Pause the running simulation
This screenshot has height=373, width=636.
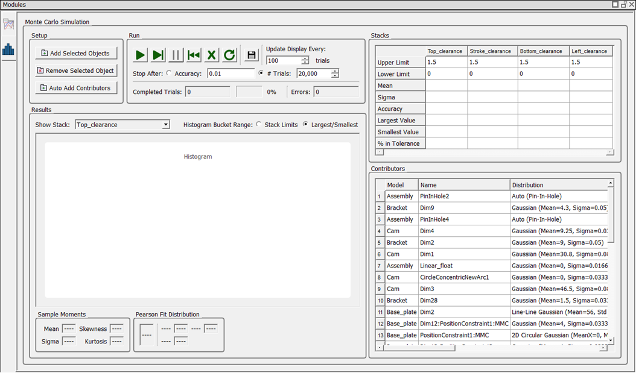point(176,55)
